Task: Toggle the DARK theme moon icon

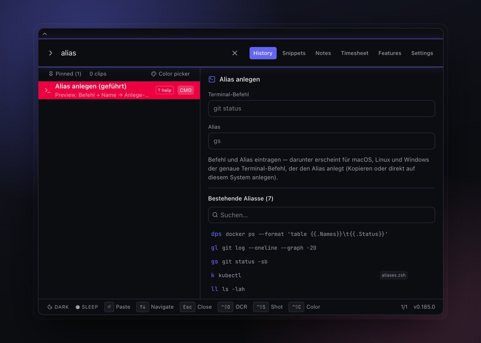Action: tap(50, 307)
